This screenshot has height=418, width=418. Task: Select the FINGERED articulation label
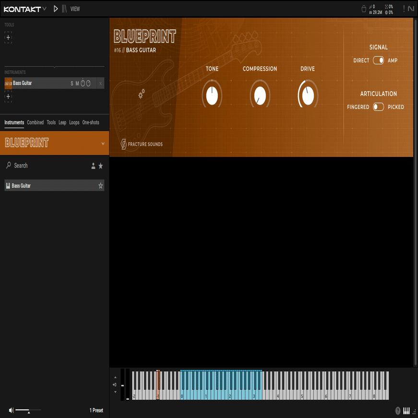coord(358,107)
